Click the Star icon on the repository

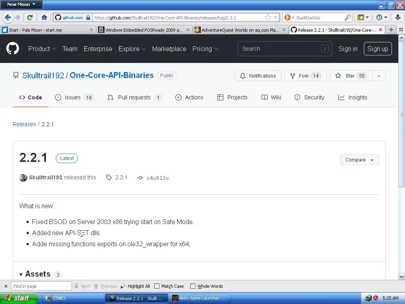(338, 76)
